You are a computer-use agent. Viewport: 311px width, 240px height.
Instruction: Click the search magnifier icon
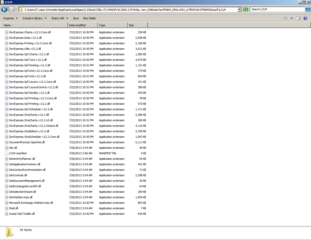pos(308,9)
